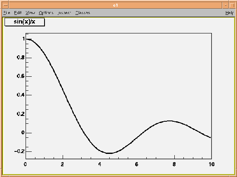The image size is (237, 177).
Task: Open the Help menu
Action: coord(230,13)
